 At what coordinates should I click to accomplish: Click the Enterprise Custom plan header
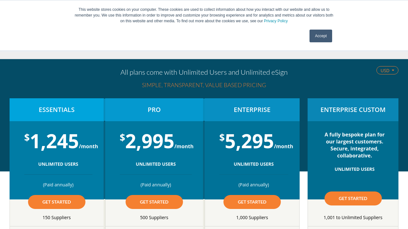pyautogui.click(x=353, y=110)
